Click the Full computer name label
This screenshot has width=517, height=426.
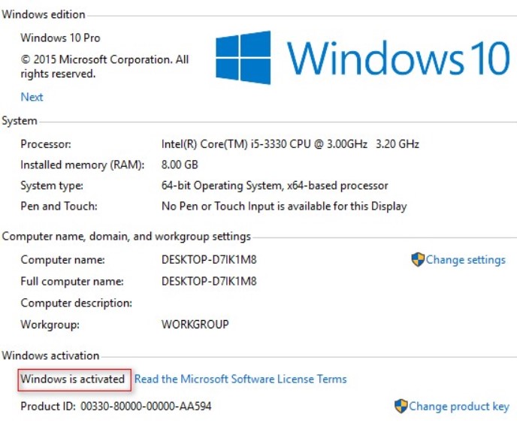[x=72, y=281]
